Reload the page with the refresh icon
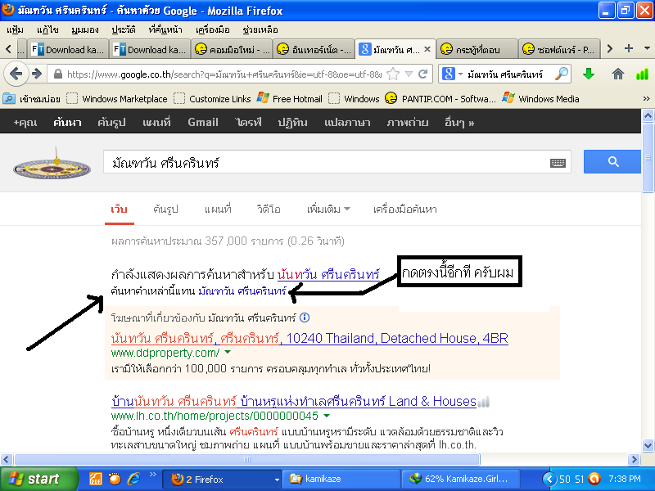655x491 pixels. [x=422, y=74]
